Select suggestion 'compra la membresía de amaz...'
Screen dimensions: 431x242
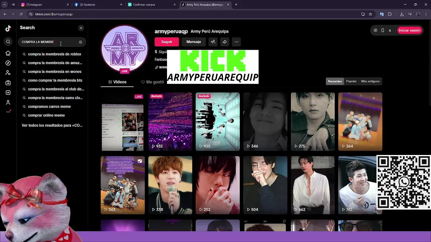52,63
